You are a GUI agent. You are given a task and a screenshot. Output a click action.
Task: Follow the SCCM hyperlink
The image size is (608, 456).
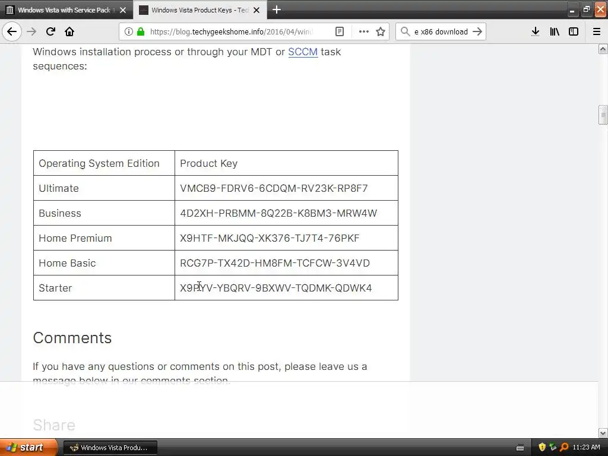pos(303,52)
